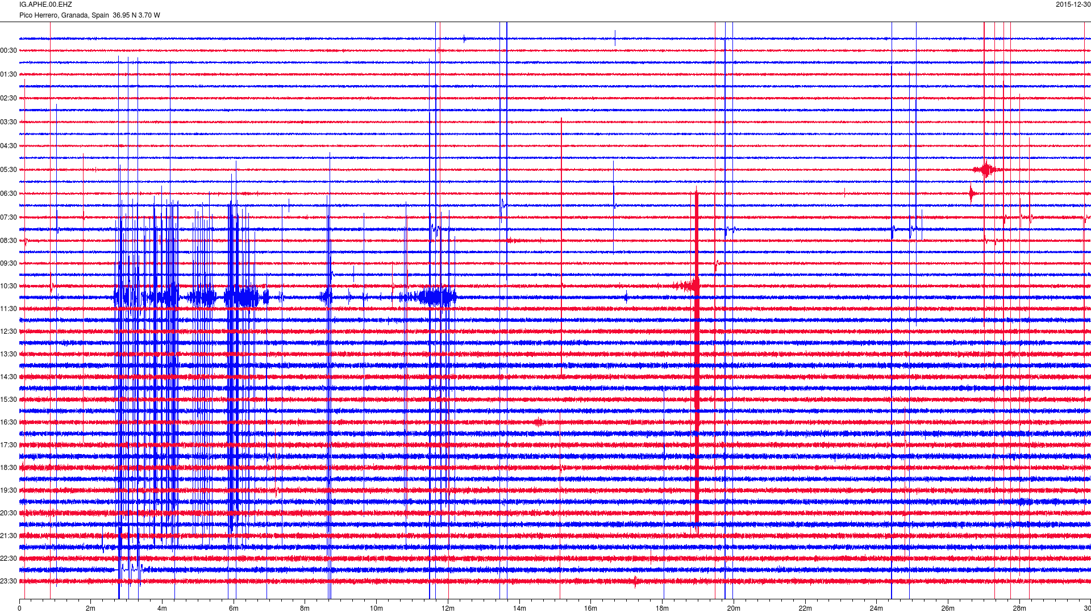Click the 22m axis tick label

pos(805,608)
